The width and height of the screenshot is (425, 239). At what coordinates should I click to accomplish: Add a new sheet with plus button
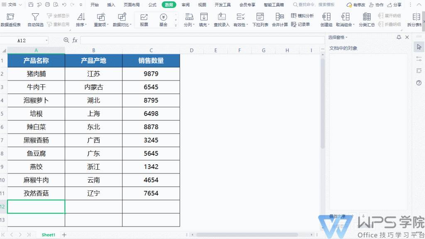pyautogui.click(x=64, y=235)
